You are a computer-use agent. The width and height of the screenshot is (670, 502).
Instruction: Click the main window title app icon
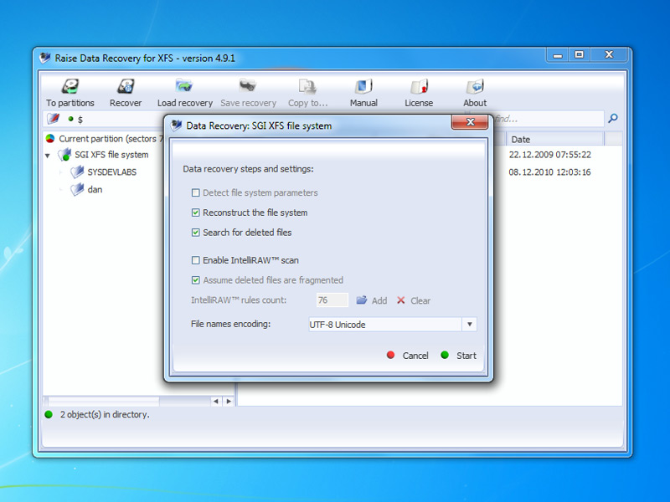(x=45, y=58)
